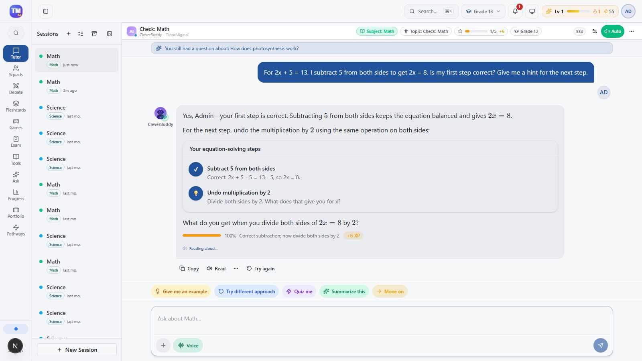Click the top Search box
Screen dimensions: 642x361
[431, 11]
